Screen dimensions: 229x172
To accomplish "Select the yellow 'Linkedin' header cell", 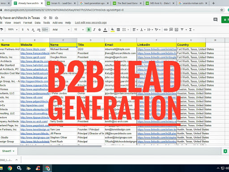I will click(x=157, y=45).
